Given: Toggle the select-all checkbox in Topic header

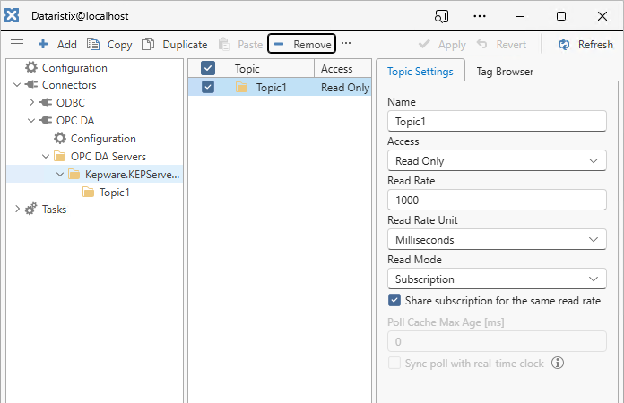Looking at the screenshot, I should pos(208,68).
